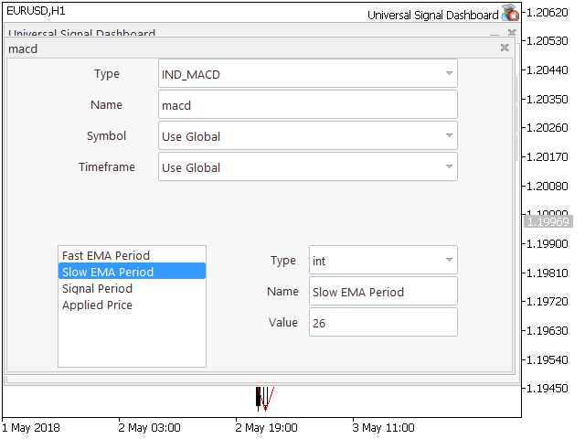Select Applied Price in the list
The height and width of the screenshot is (439, 585).
click(132, 305)
